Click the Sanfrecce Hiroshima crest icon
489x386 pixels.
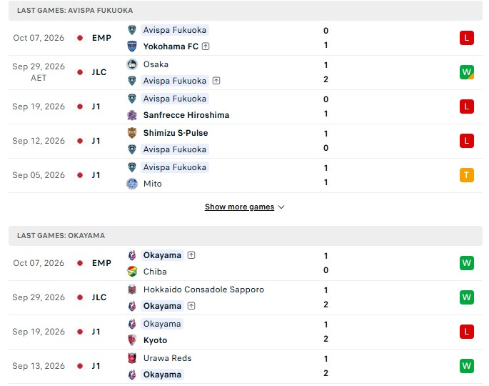[x=132, y=115]
